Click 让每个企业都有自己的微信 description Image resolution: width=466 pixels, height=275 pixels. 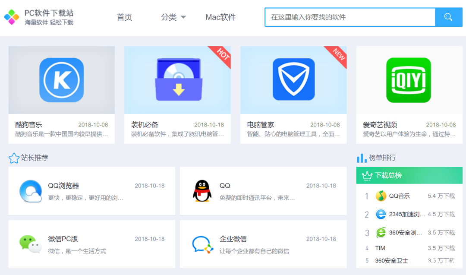click(x=254, y=251)
